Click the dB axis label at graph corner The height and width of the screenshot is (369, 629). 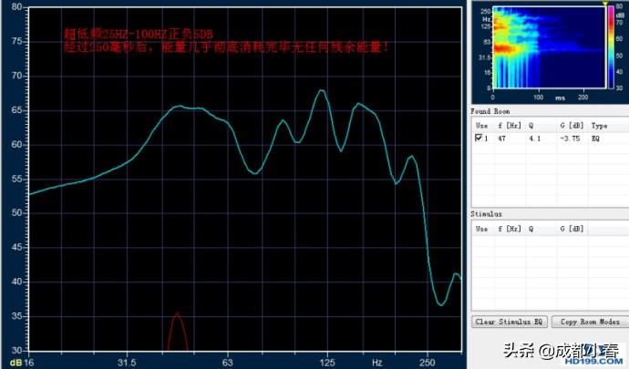12,362
